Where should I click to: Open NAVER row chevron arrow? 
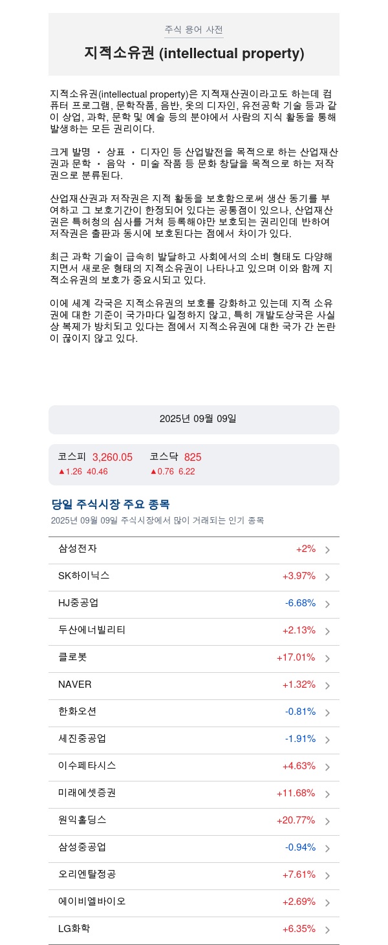[x=327, y=686]
